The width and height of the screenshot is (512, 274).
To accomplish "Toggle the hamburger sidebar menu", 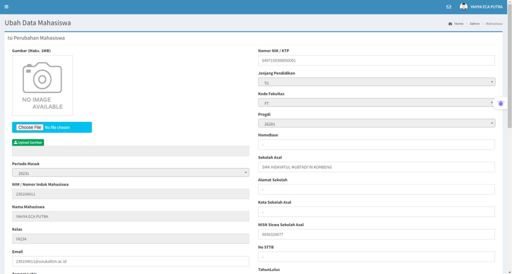I will point(6,6).
